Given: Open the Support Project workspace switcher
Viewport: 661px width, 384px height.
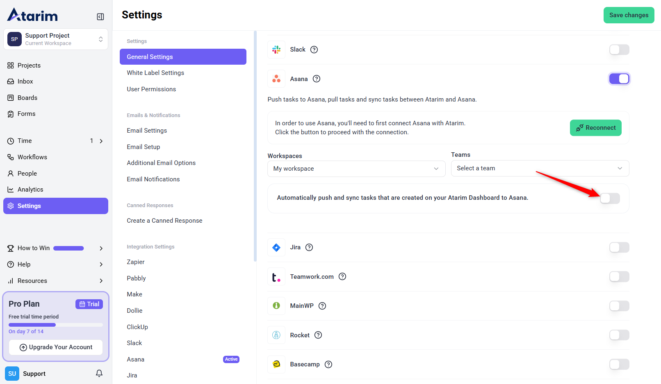Looking at the screenshot, I should [56, 39].
